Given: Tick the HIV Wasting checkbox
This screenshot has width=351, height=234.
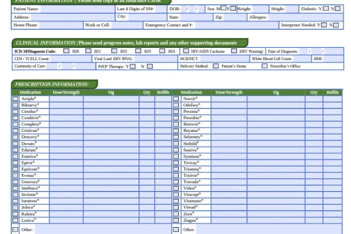Looking at the screenshot, I should 234,51.
